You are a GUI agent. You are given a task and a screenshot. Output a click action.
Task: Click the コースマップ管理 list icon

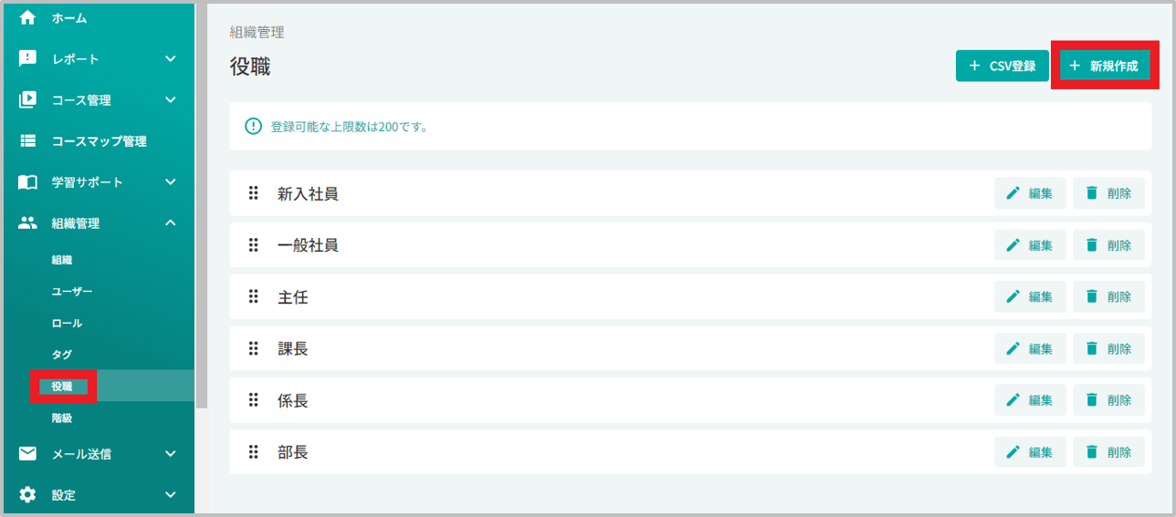28,140
